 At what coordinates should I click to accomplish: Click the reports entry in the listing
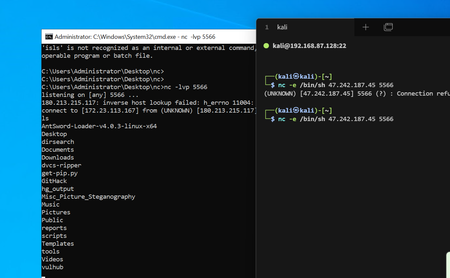(54, 228)
